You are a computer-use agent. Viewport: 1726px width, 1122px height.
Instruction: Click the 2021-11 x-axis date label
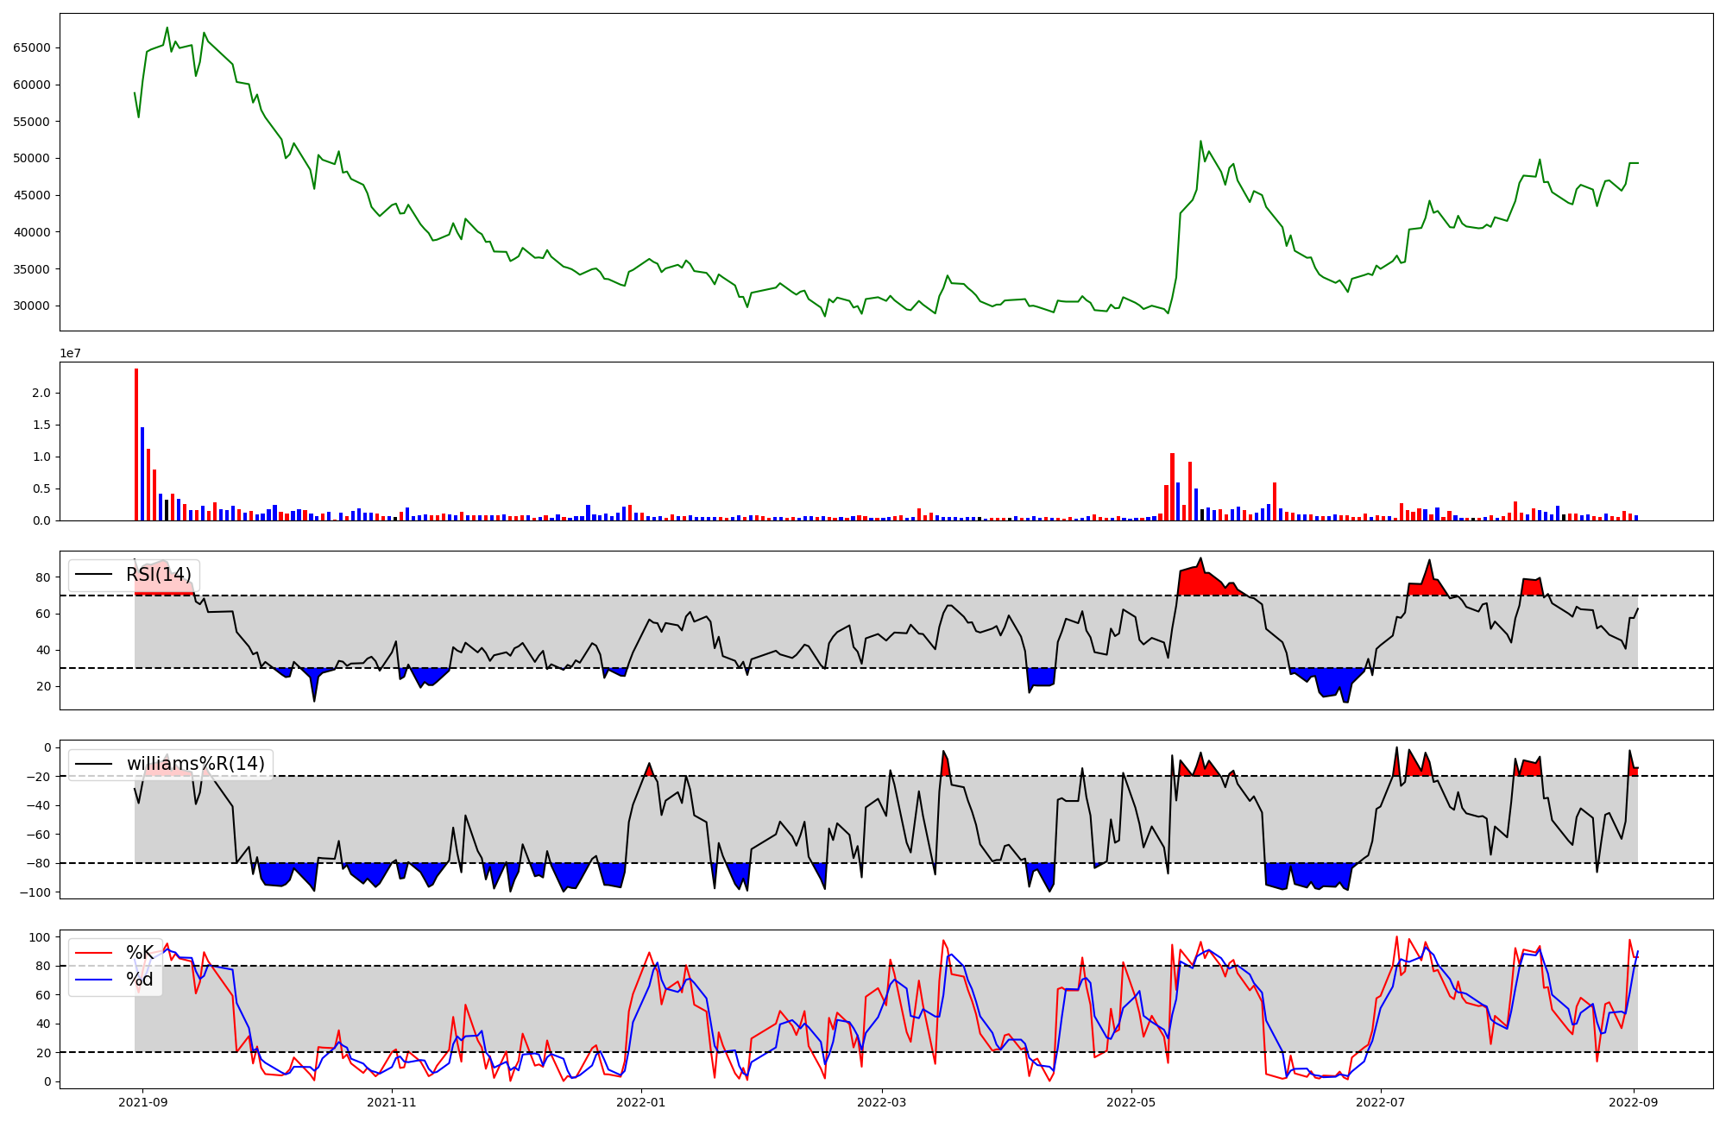(393, 1102)
